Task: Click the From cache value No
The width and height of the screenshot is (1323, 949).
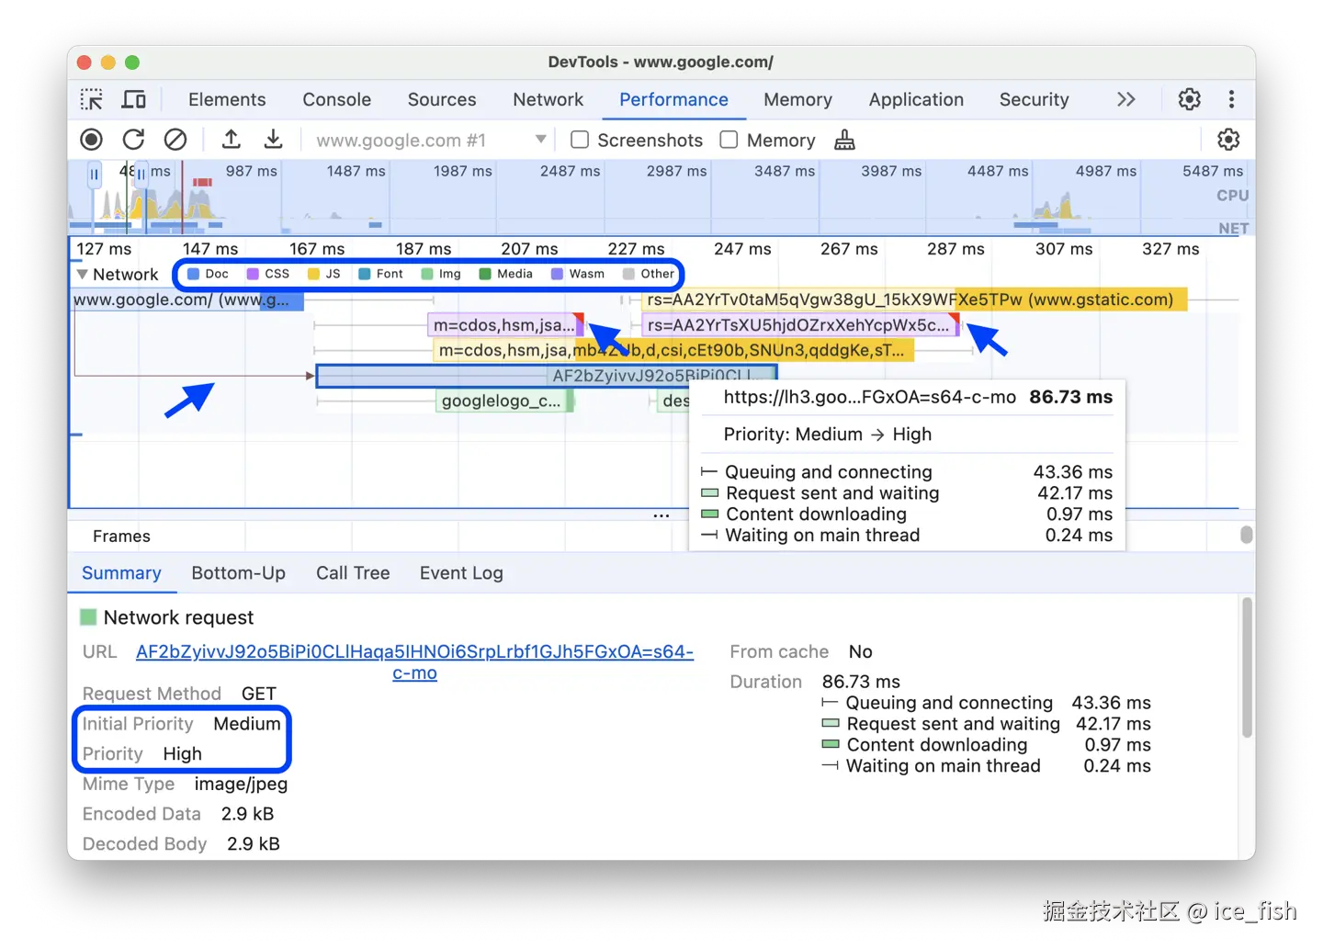Action: coord(860,651)
